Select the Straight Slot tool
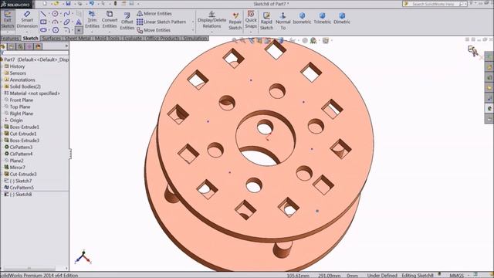The image size is (494, 278). point(43,30)
